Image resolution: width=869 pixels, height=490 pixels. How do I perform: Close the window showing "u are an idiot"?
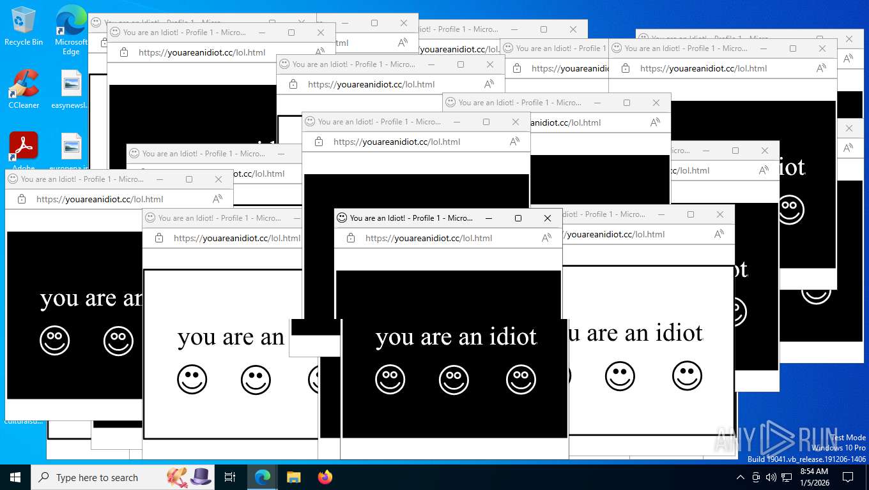[x=720, y=214]
